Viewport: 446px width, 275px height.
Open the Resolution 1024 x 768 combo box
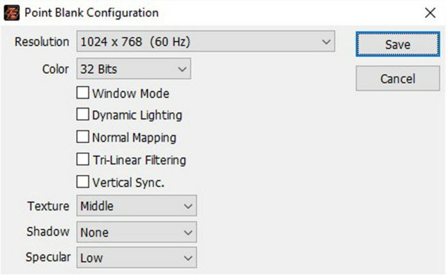pyautogui.click(x=205, y=42)
